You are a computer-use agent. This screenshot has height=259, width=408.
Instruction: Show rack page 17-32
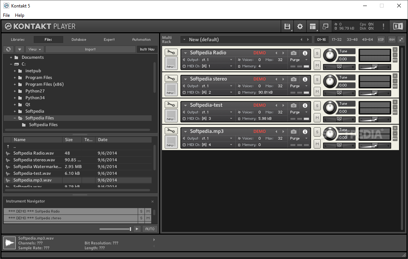(x=337, y=40)
